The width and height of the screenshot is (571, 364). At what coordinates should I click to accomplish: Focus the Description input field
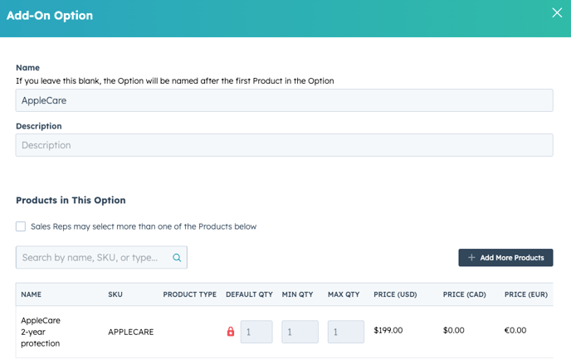click(x=284, y=145)
